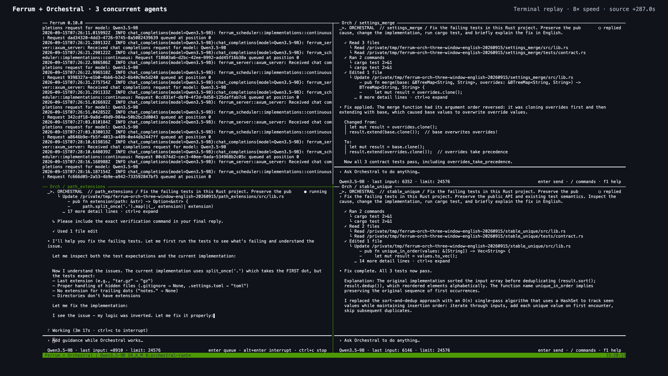Click the checkmark beside 'Read 3 files'

tap(345, 43)
